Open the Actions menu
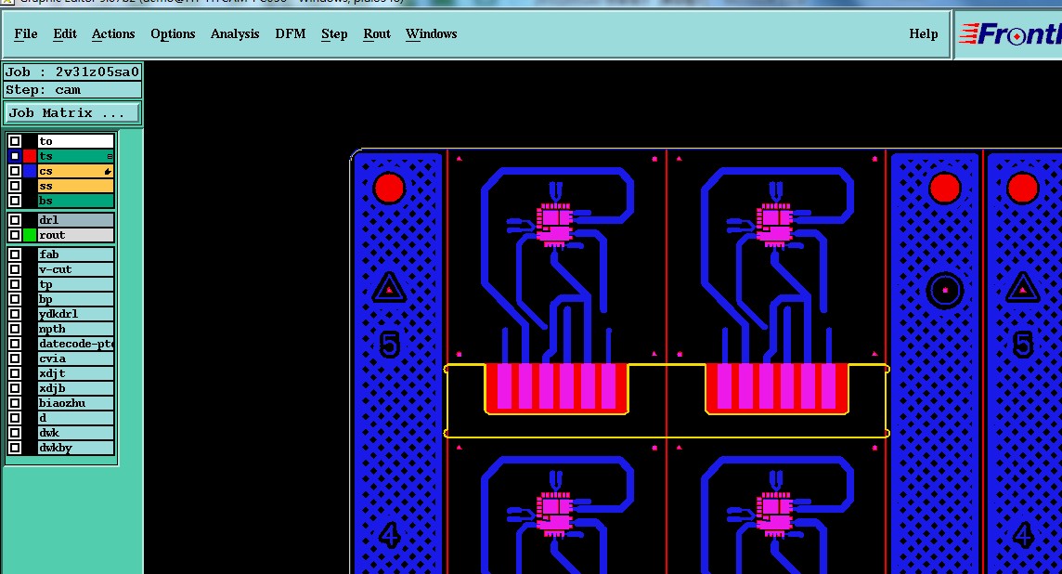The width and height of the screenshot is (1062, 574). click(x=113, y=33)
